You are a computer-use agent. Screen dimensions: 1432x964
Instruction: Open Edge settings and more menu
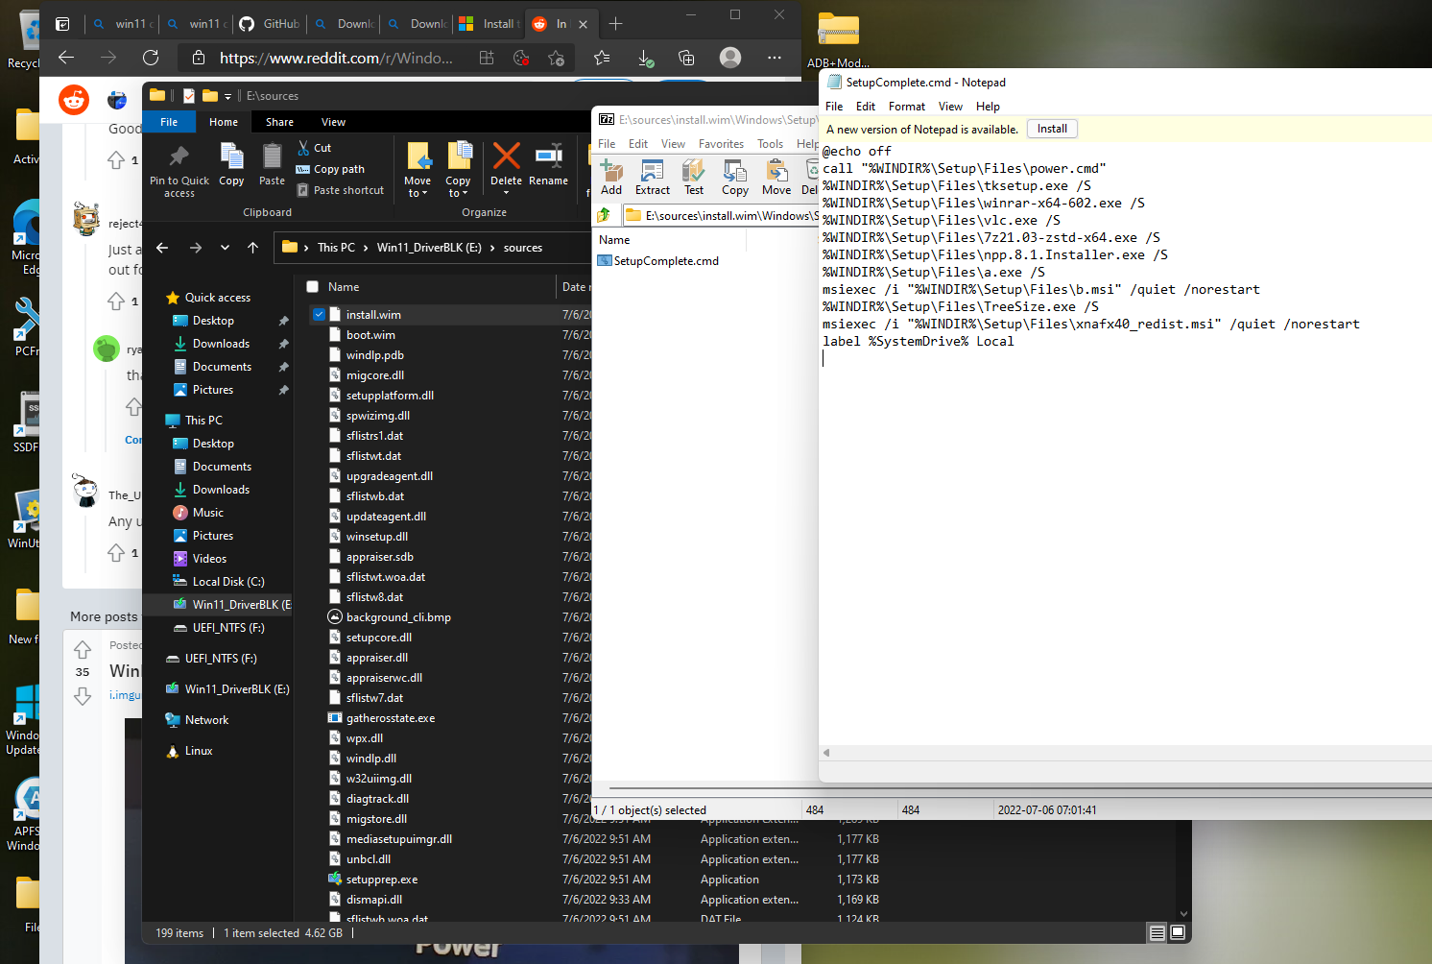[775, 58]
